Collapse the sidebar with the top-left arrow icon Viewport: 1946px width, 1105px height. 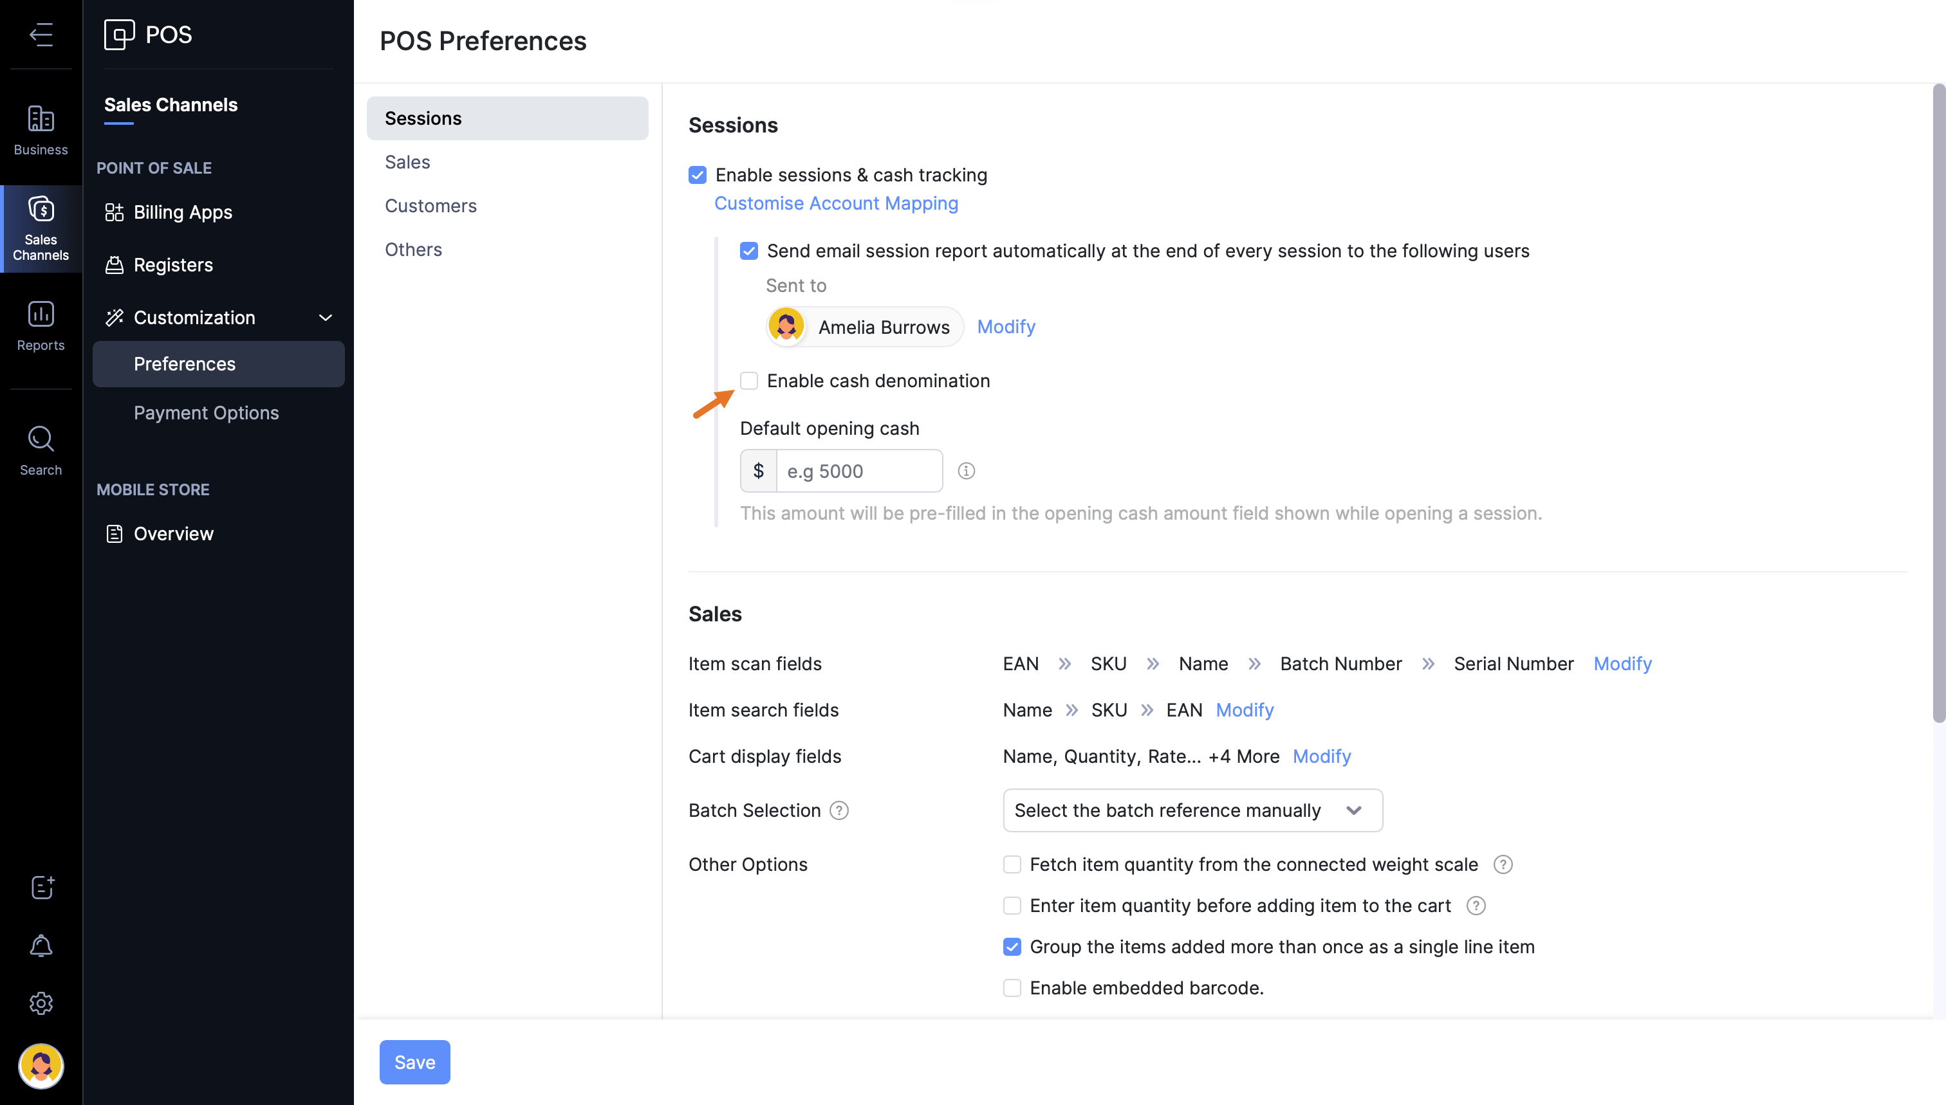pos(41,35)
